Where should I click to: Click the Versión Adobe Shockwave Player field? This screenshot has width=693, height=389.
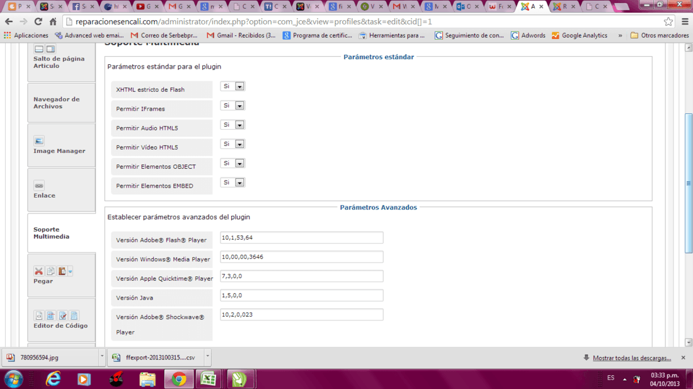coord(301,314)
